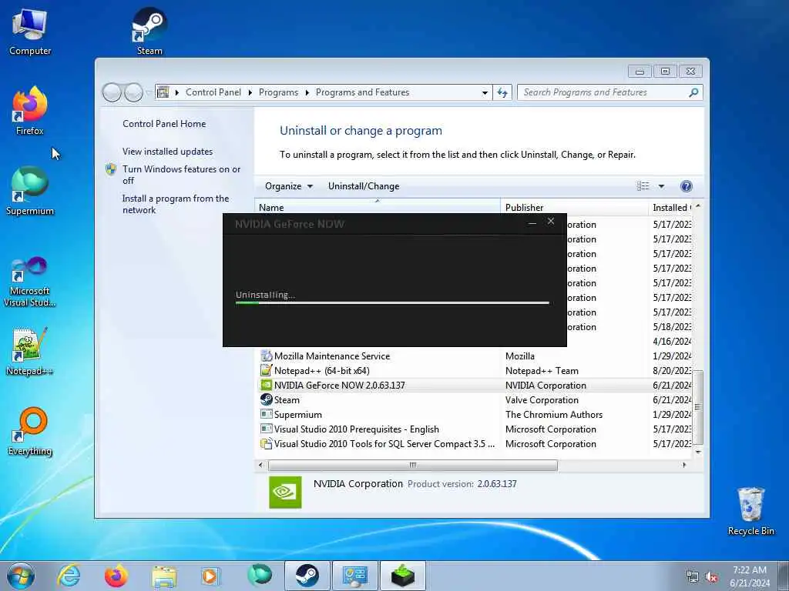
Task: Open the Firefox desktop shortcut
Action: click(30, 111)
